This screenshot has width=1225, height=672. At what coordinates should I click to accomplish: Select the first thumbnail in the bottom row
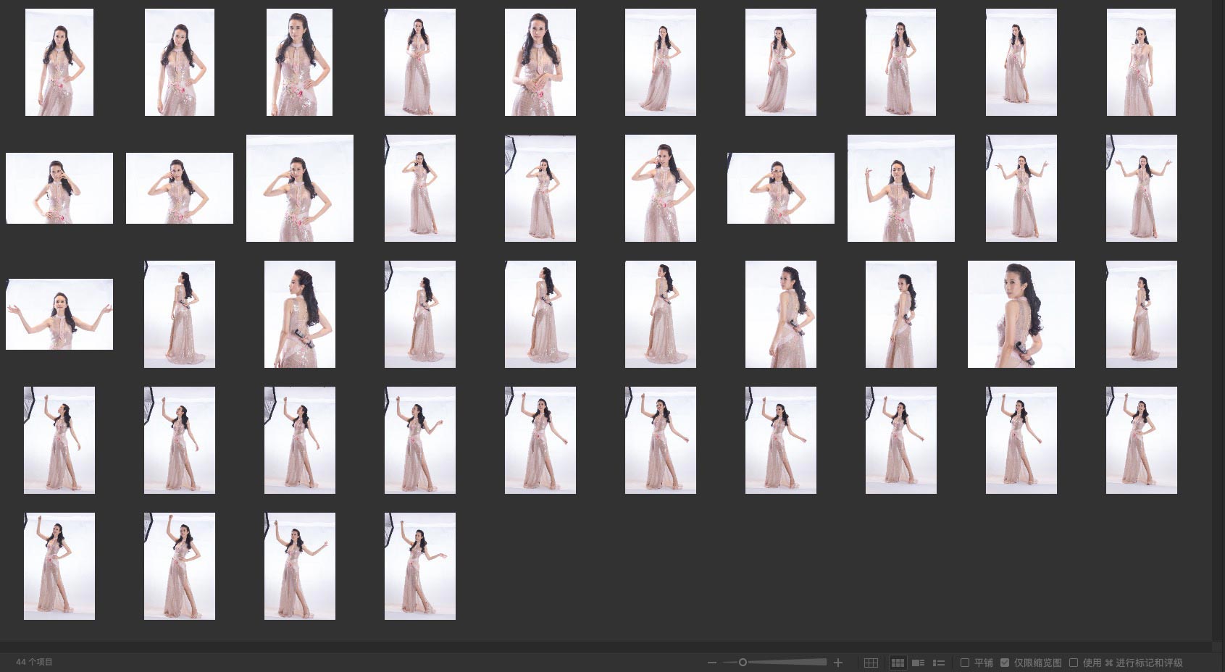tap(59, 566)
